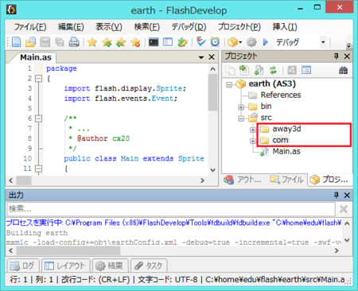Viewport: 358px width, 291px height.
Task: Clear output search with X button
Action: coord(344,209)
